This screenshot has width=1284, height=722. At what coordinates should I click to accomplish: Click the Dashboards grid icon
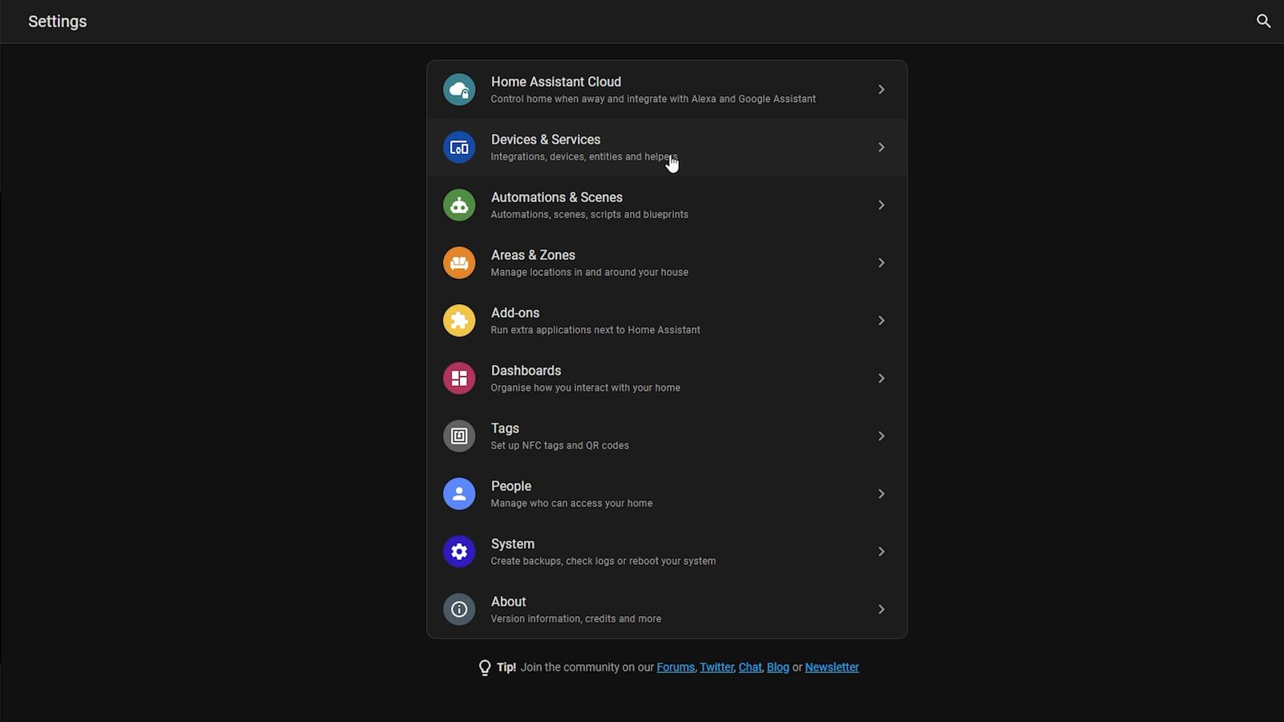tap(459, 379)
